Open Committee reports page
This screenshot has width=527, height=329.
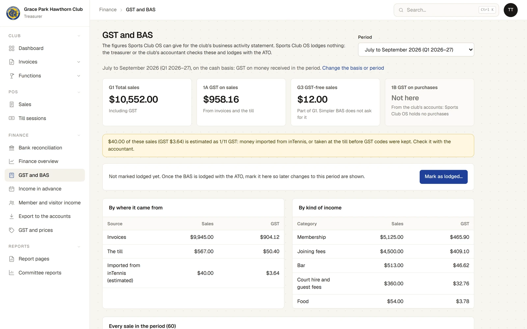coord(45,272)
